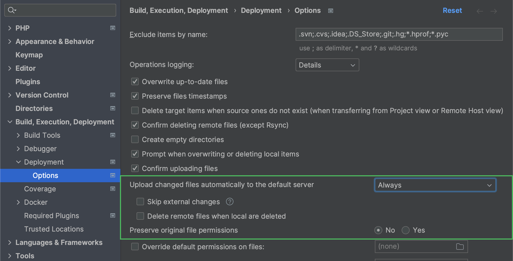Click the back navigation arrow
Viewport: 513px width, 261px height.
[x=480, y=11]
